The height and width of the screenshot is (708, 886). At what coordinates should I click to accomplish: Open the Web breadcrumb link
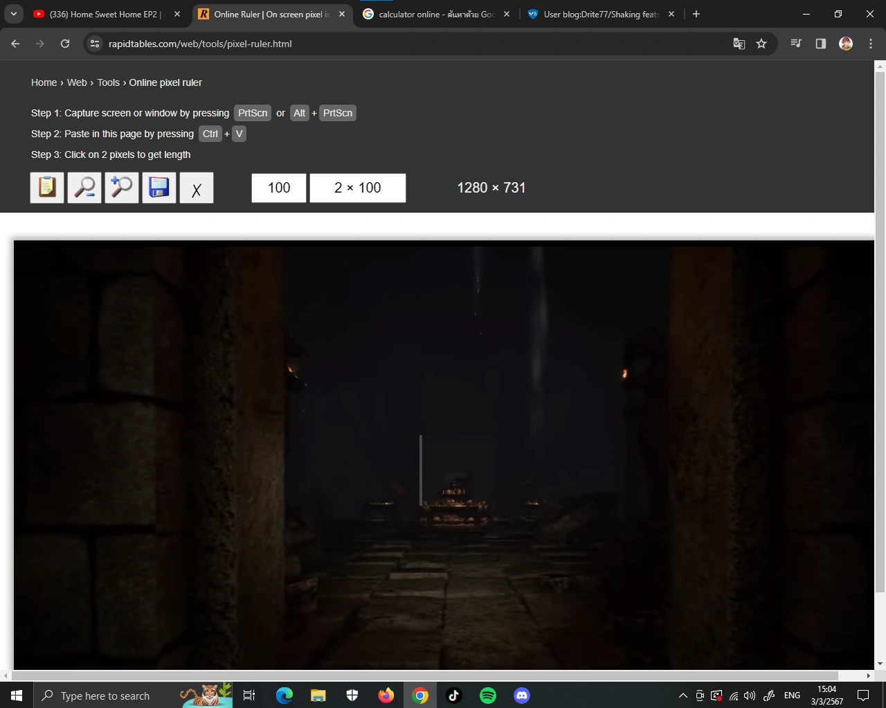[77, 82]
